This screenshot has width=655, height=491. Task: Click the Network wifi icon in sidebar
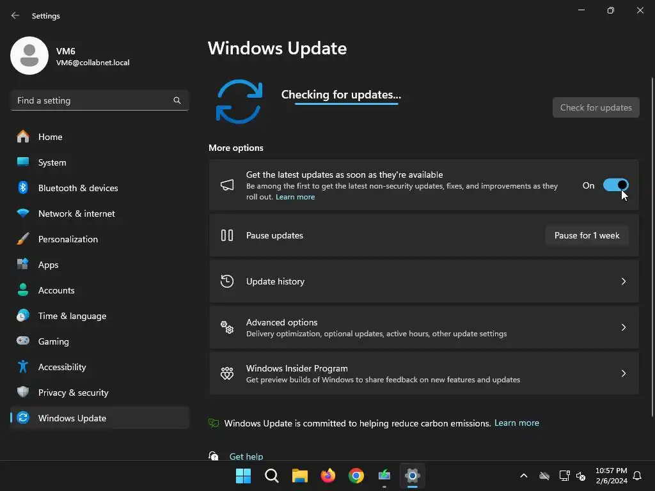(x=23, y=213)
